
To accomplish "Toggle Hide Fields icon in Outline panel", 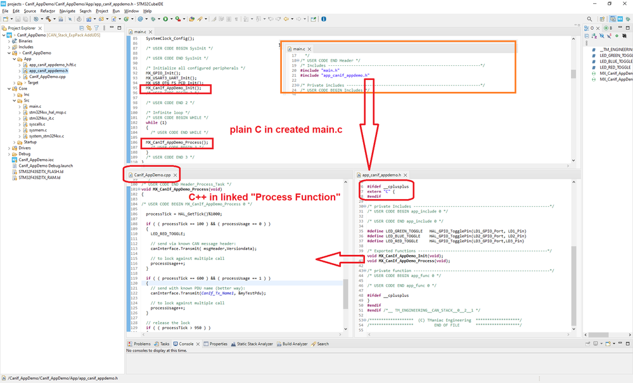I will [x=602, y=36].
